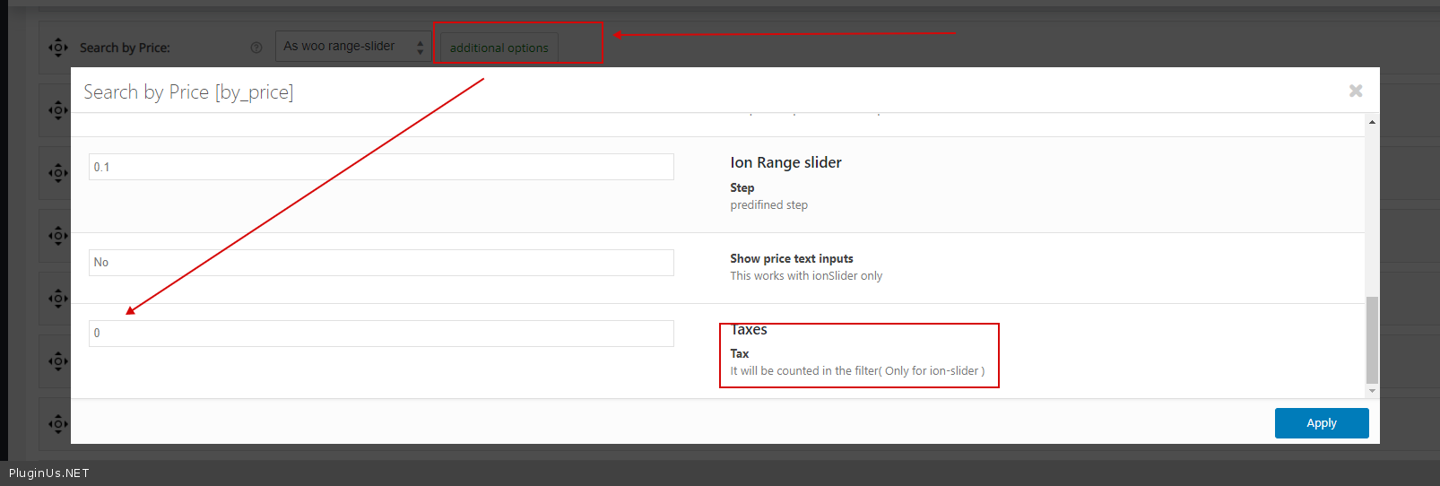1440x486 pixels.
Task: Close the Search by Price popup
Action: coord(1356,91)
